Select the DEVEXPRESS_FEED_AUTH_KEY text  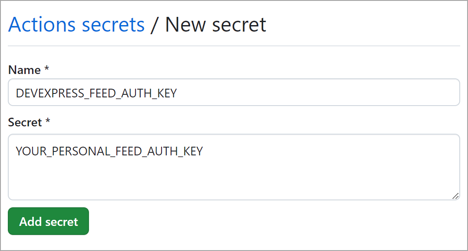96,93
